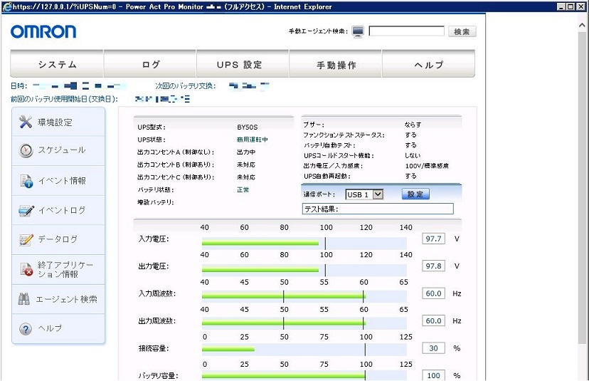The width and height of the screenshot is (589, 381).
Task: Click the スケジュール clock icon
Action: pos(26,150)
